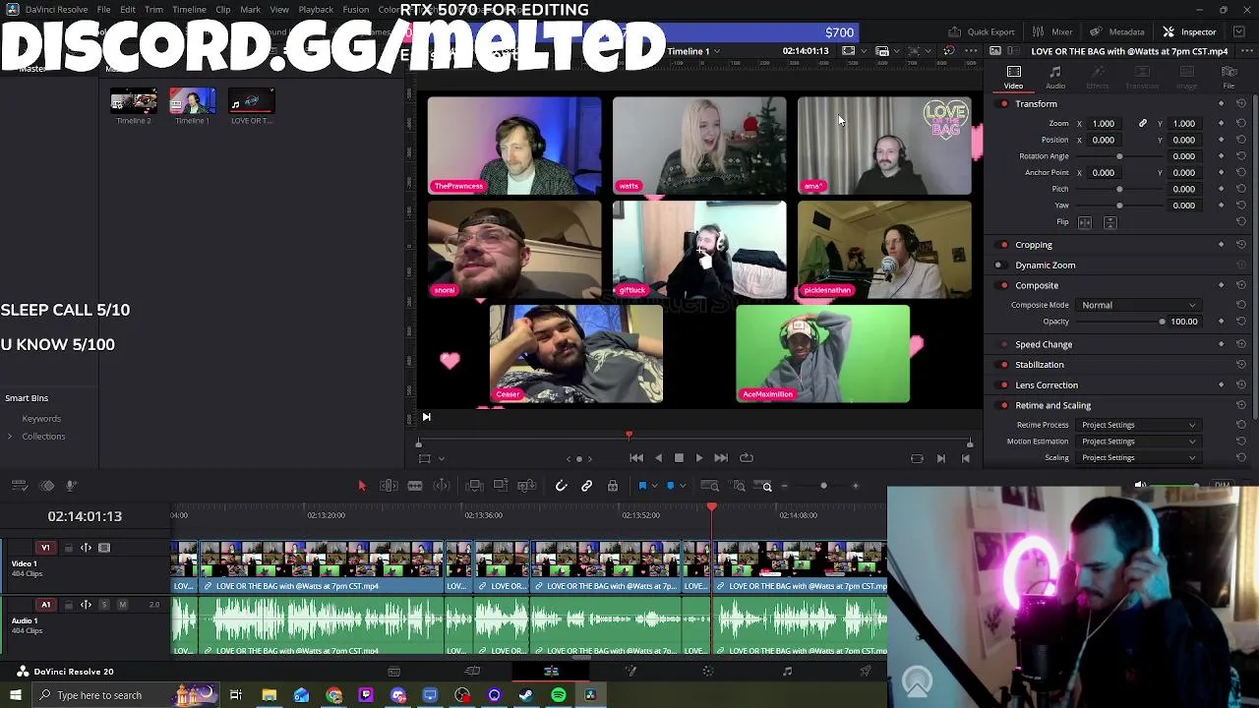Switch to Inspector File tab

pyautogui.click(x=1229, y=77)
